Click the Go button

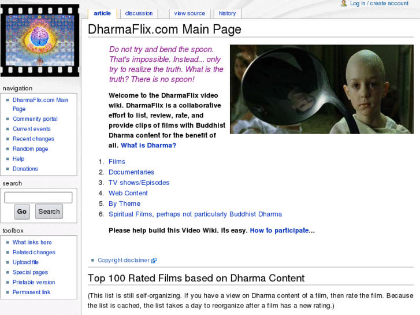tap(22, 212)
